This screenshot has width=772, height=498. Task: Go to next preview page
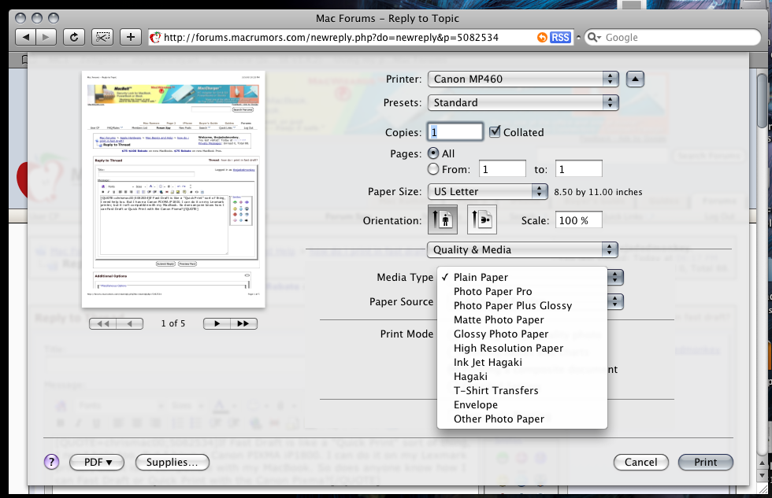217,323
